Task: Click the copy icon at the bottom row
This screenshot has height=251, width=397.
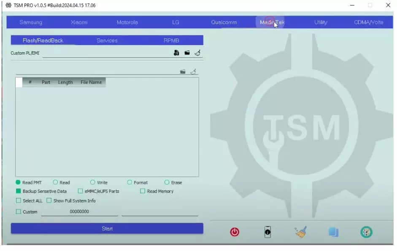Action: (x=333, y=232)
